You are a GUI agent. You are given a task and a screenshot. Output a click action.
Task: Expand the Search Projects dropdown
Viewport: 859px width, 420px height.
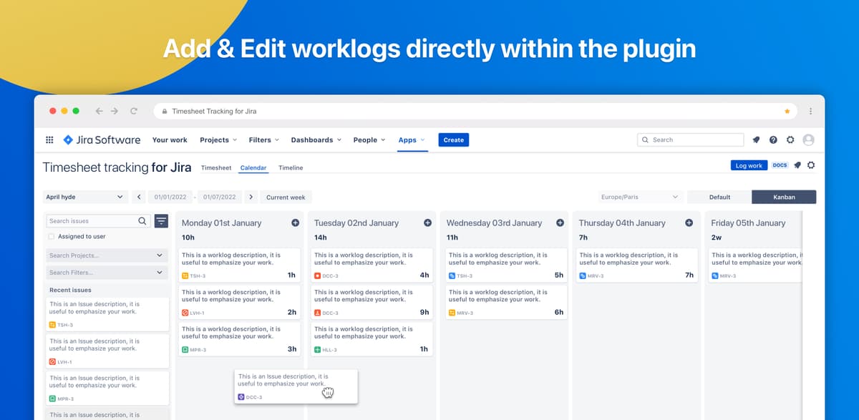click(x=107, y=255)
